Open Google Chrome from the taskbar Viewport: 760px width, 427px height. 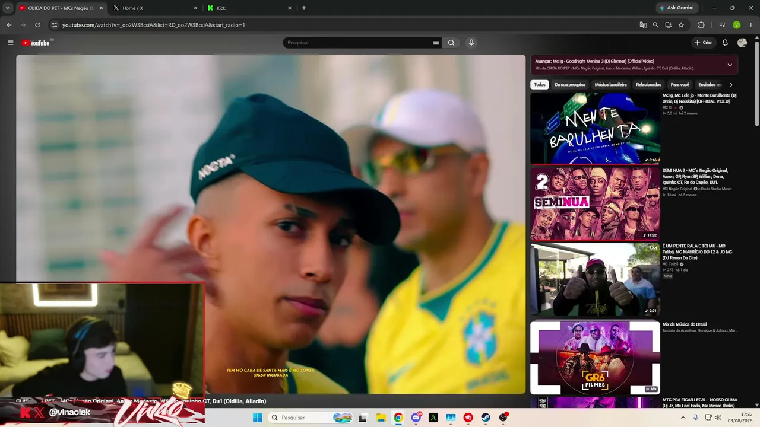pyautogui.click(x=398, y=418)
